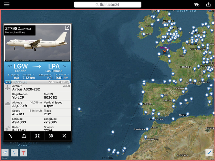
Task: Tap the altitude 33,000 ft value
Action: point(20,106)
